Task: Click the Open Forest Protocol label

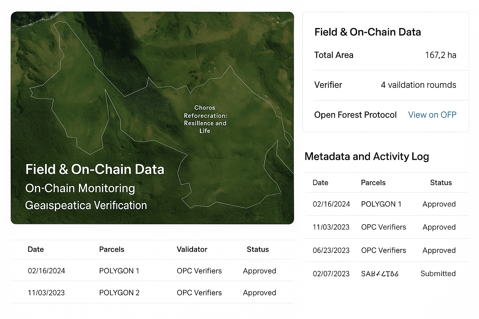Action: coord(355,115)
